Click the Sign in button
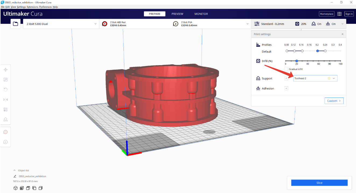 (x=349, y=14)
